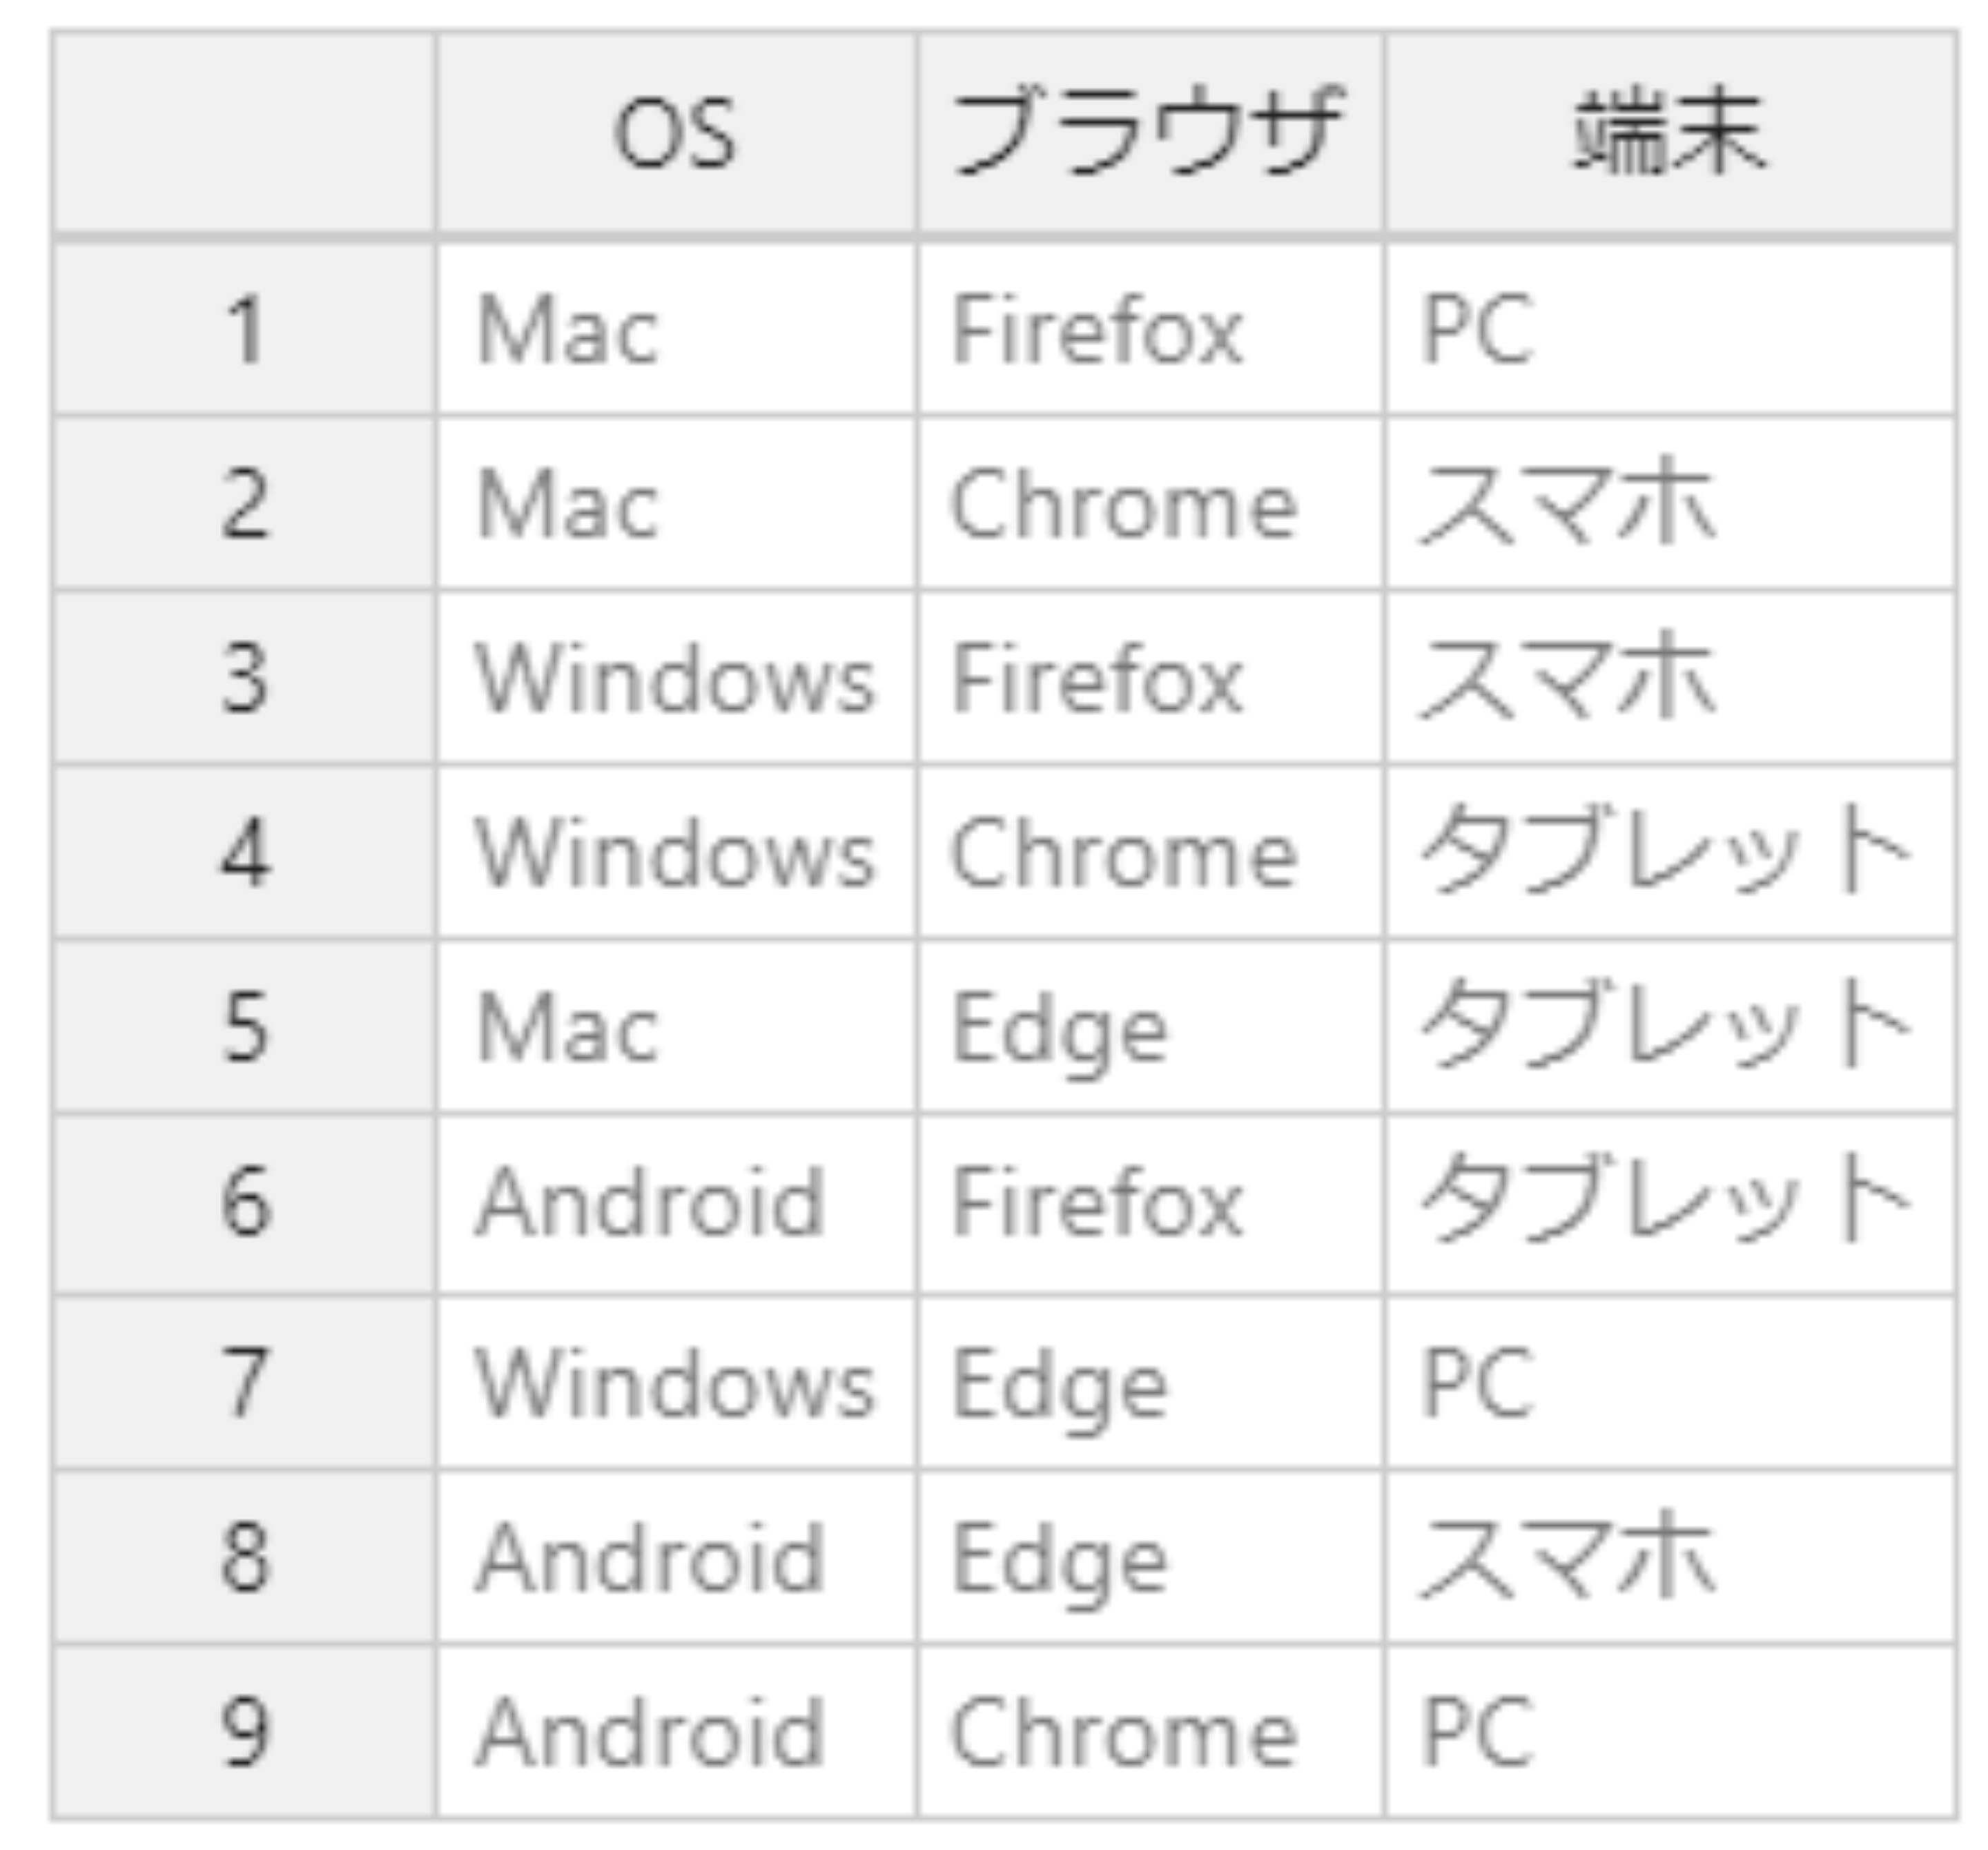Click the タブレット cell in row 6
1988x1850 pixels.
(x=1670, y=1204)
